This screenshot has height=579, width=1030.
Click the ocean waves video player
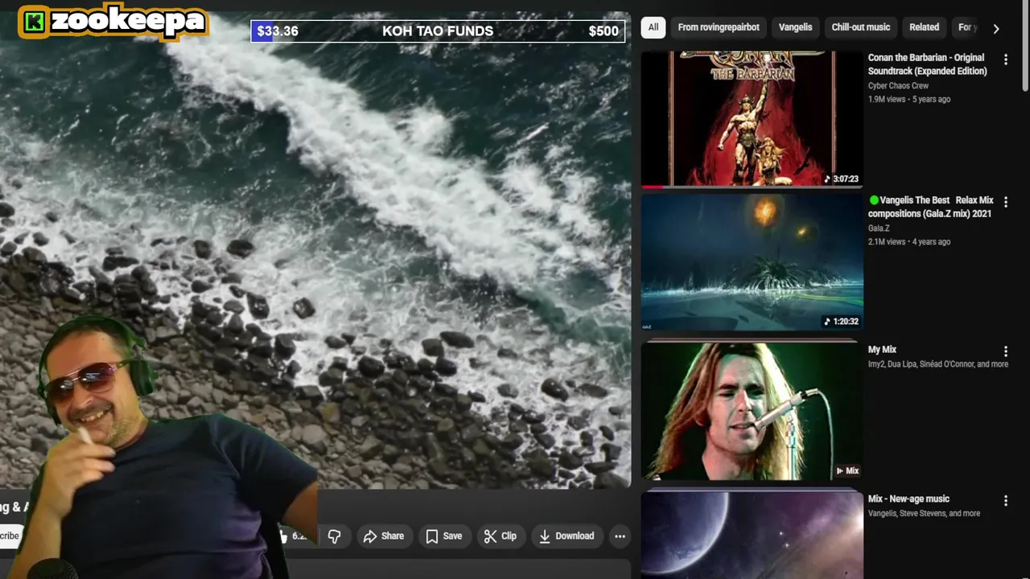[315, 249]
